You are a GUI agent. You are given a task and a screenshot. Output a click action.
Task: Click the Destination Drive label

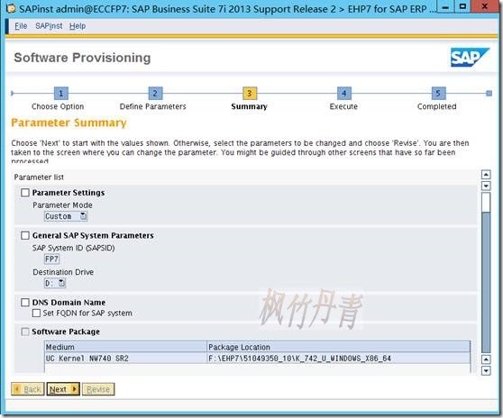[x=63, y=272]
